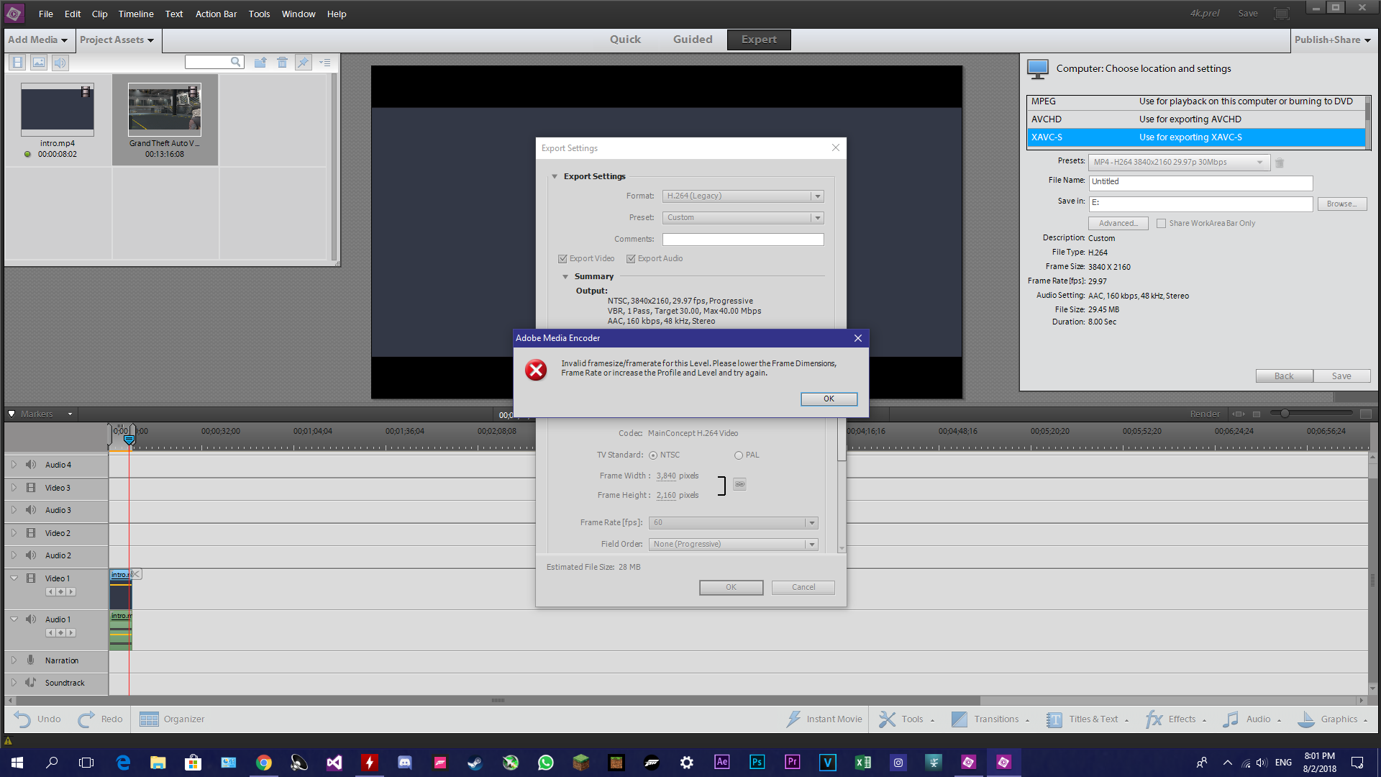Open the Format dropdown showing H.264 (Legacy)
The image size is (1381, 777).
(x=816, y=196)
